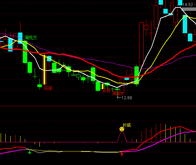The height and width of the screenshot is (165, 196).
Task: Select the yellow 抄底 label
Action: 127,125
